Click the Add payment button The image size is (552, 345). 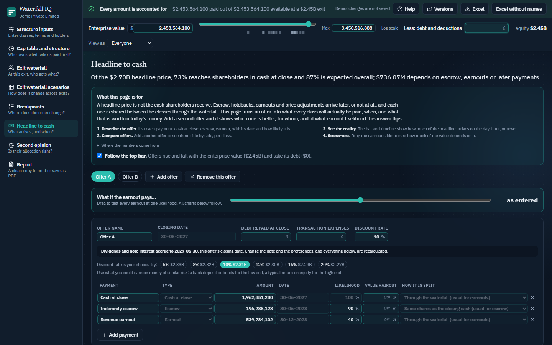tap(120, 335)
